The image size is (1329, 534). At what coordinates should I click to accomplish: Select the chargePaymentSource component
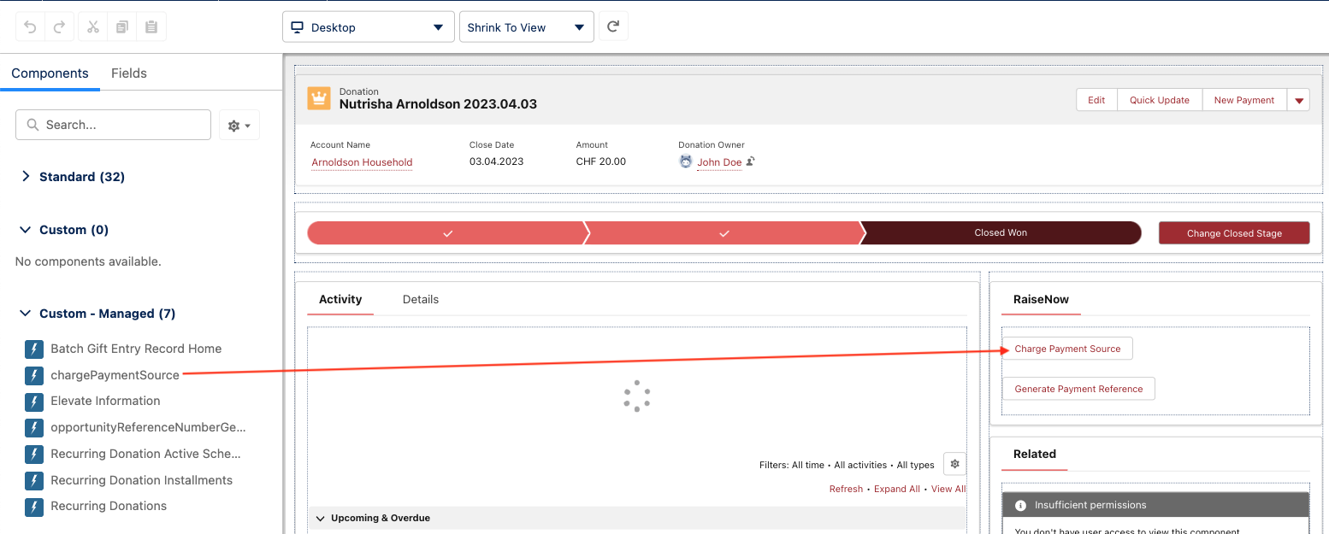(115, 375)
